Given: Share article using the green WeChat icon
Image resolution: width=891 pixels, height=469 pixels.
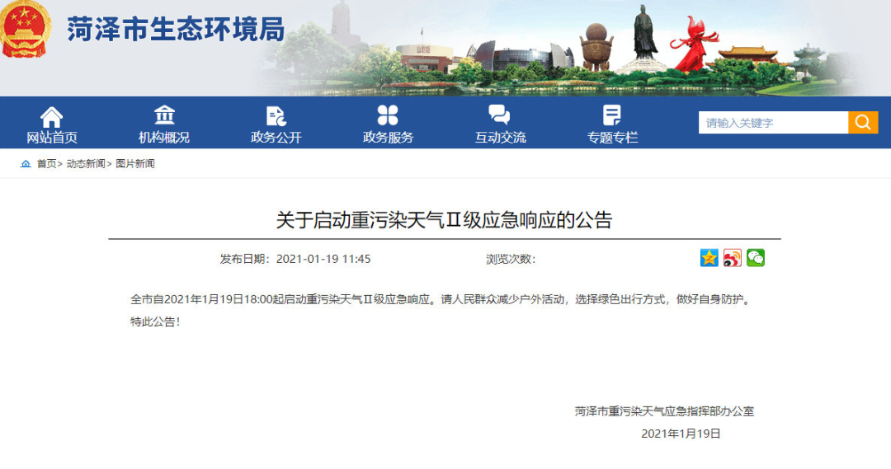Looking at the screenshot, I should [756, 258].
